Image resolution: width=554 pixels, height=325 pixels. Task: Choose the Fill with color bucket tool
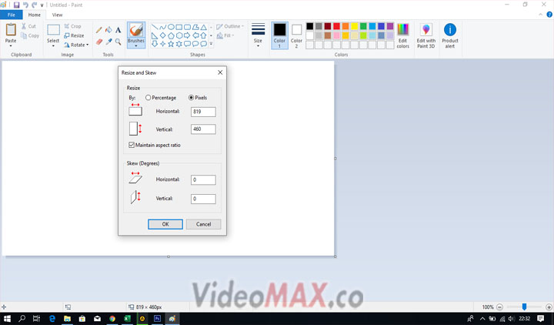[108, 30]
